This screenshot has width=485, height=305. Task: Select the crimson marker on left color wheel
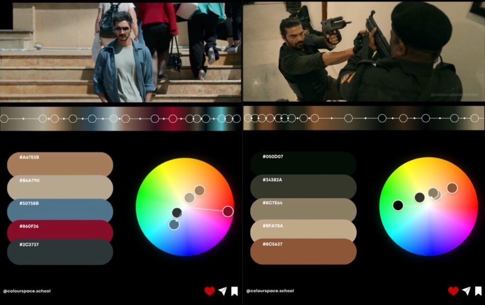pos(228,211)
